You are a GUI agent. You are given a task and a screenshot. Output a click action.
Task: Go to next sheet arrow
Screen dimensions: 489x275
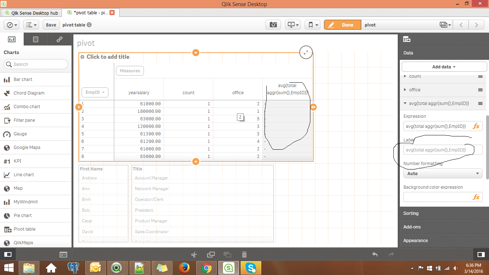click(476, 25)
